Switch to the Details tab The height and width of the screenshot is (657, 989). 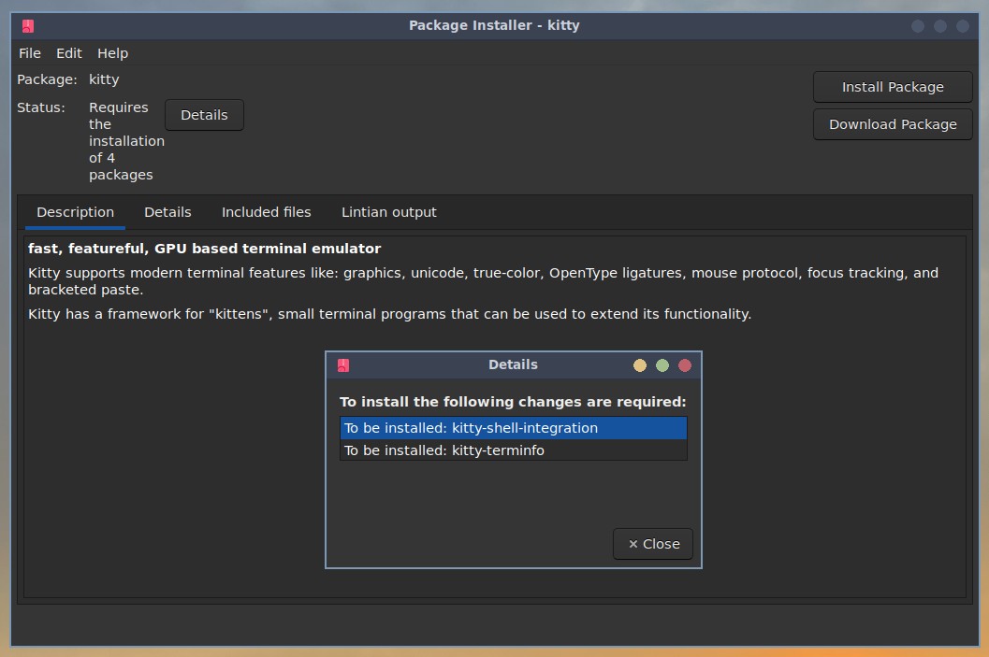coord(167,212)
